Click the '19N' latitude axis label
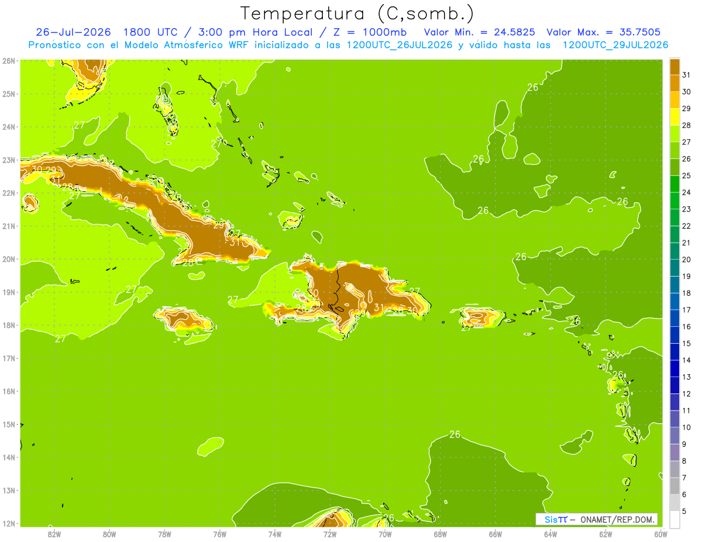Viewport: 702px width, 542px height. pos(9,292)
